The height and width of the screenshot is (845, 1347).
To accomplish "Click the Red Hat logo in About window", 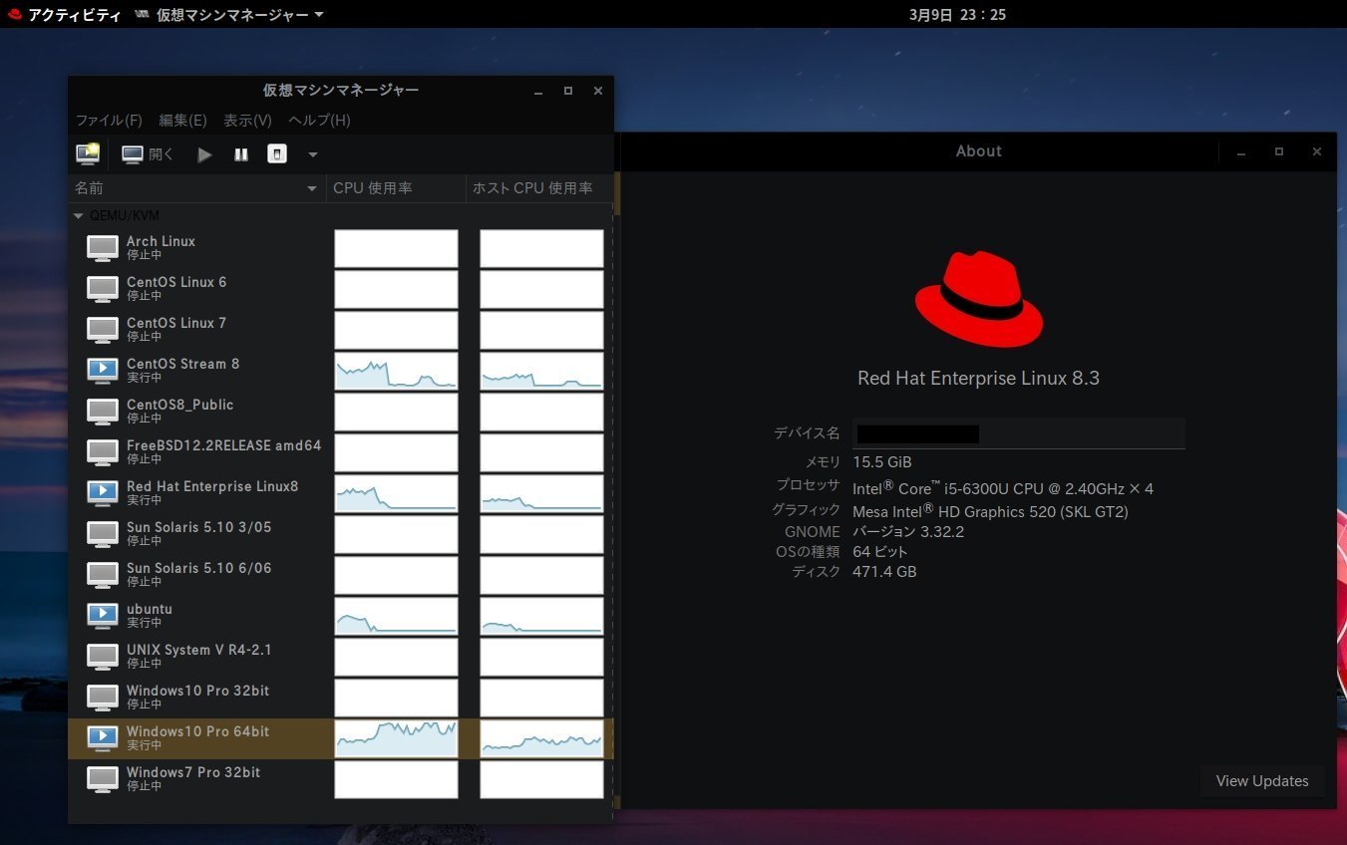I will click(979, 299).
